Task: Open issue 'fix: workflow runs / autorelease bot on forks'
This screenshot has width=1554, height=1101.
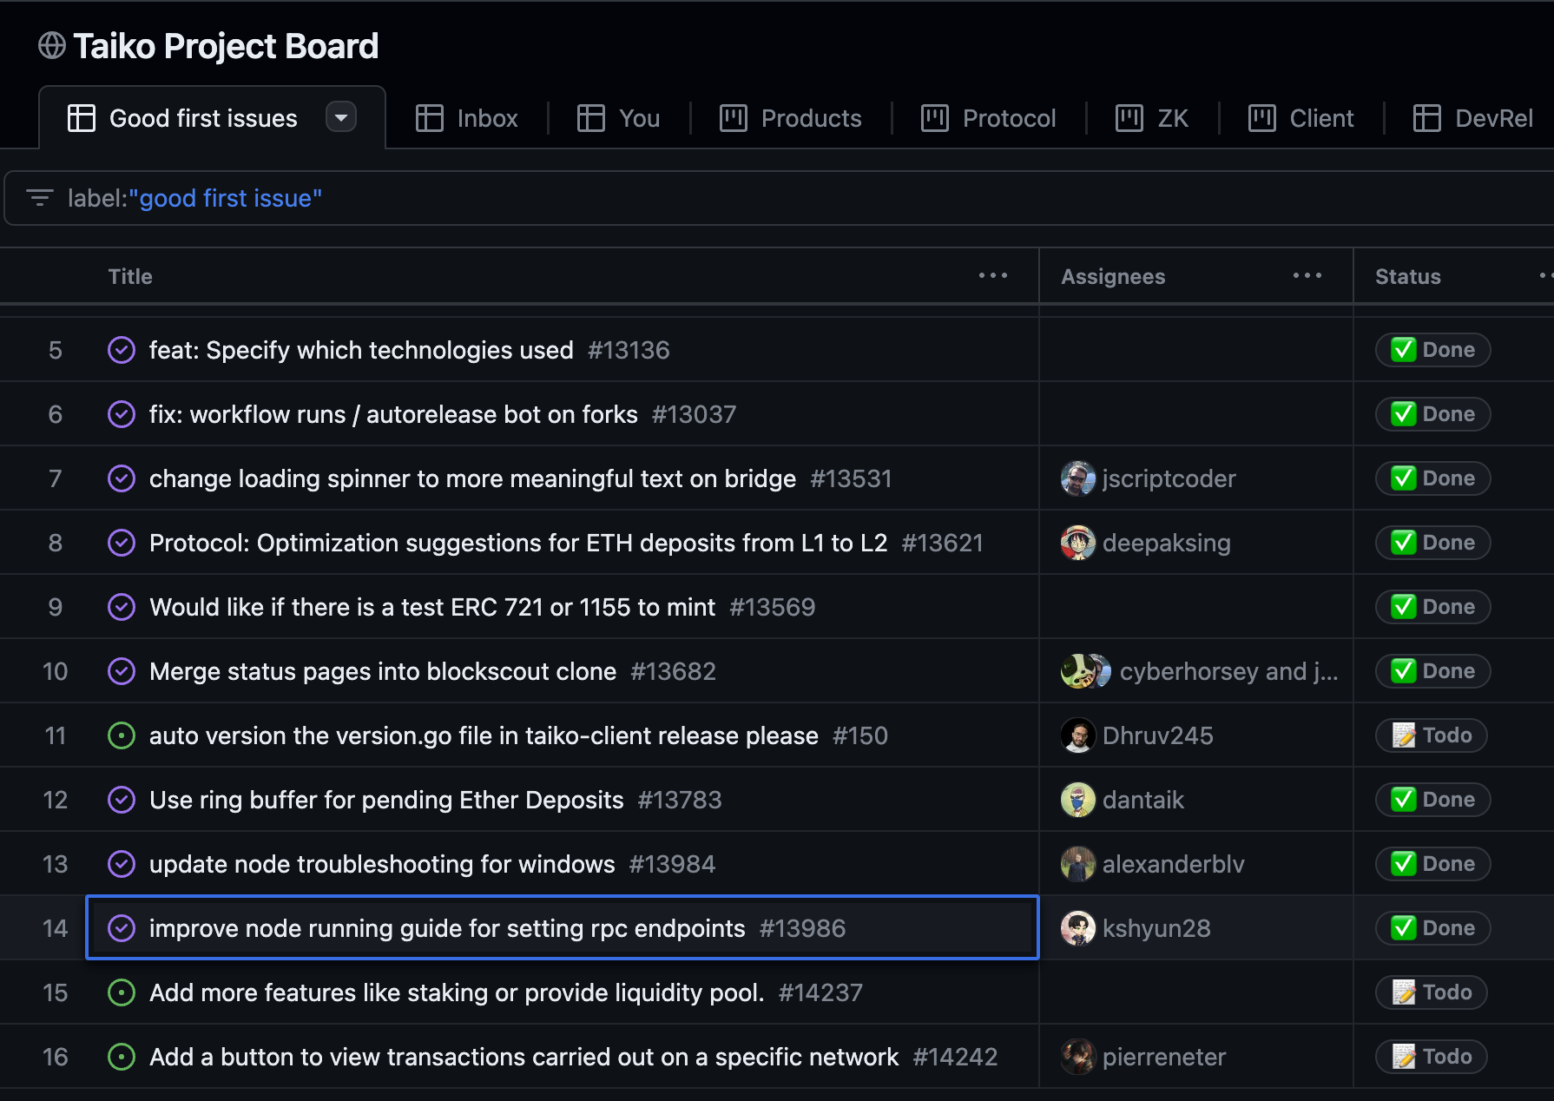Action: 393,414
